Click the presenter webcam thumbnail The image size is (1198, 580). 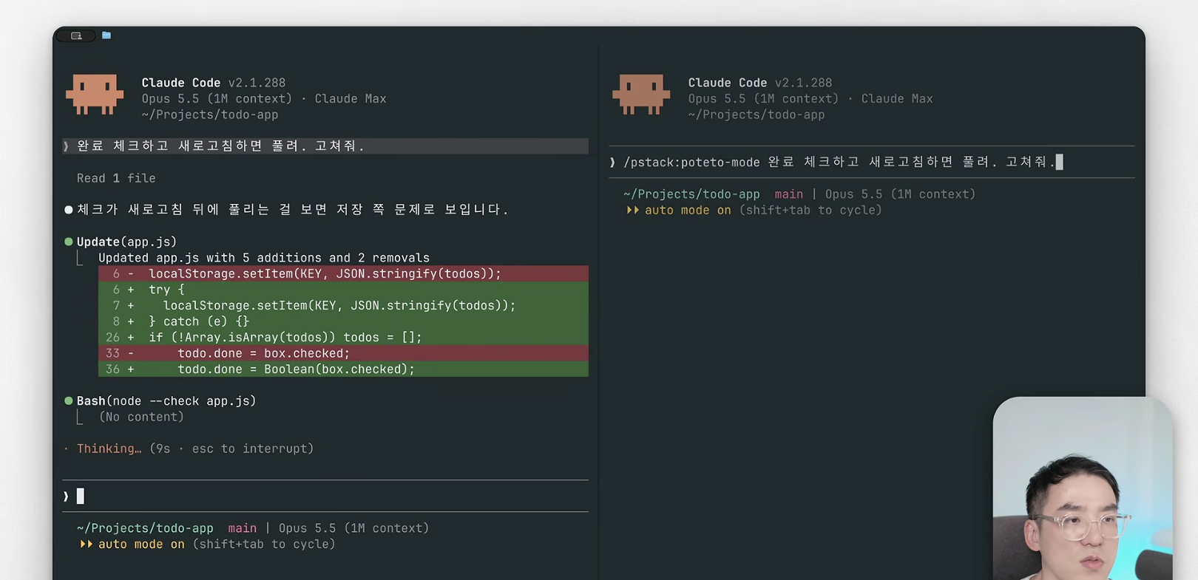[1083, 488]
